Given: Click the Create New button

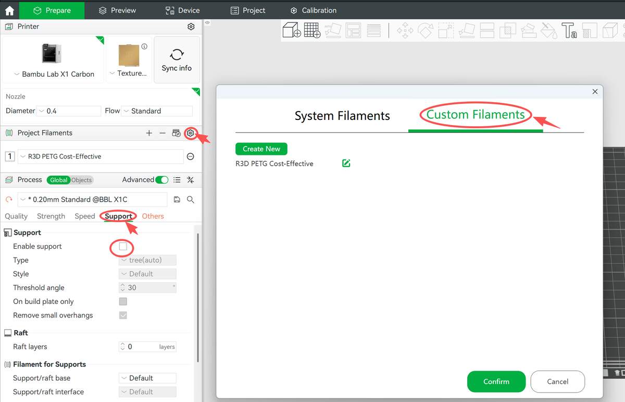Looking at the screenshot, I should tap(261, 149).
